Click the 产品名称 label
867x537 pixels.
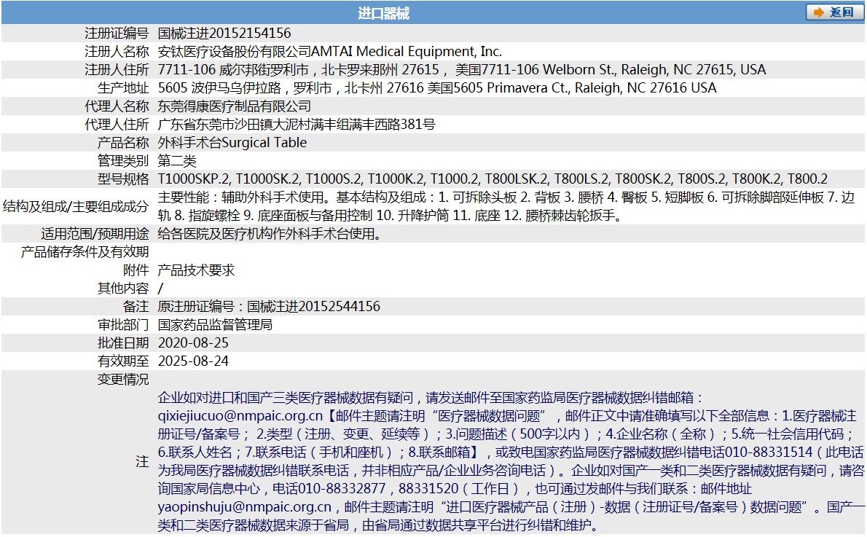click(x=123, y=143)
